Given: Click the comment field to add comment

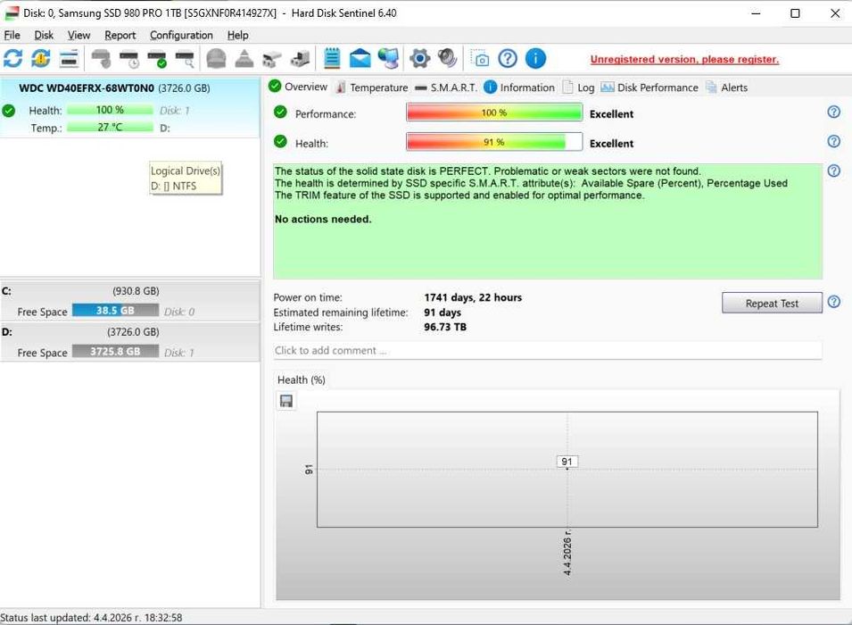Looking at the screenshot, I should (x=548, y=350).
